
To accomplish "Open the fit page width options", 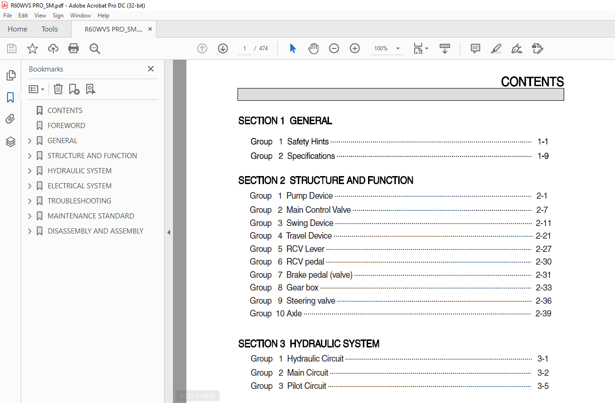I will (420, 48).
